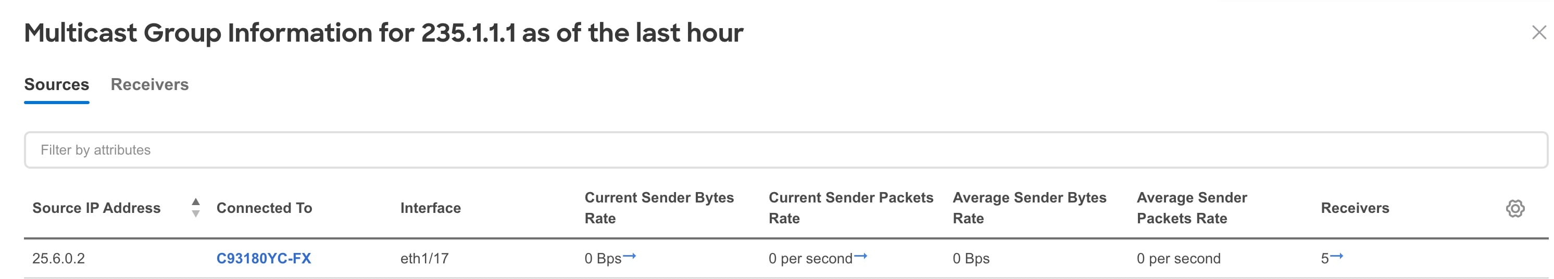1554x279 pixels.
Task: Open table column settings gear icon
Action: (1515, 209)
